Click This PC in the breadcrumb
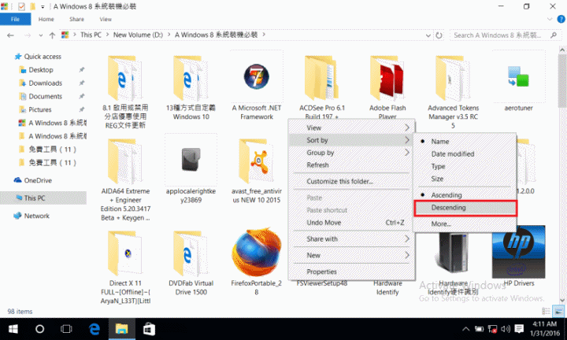 (x=91, y=35)
